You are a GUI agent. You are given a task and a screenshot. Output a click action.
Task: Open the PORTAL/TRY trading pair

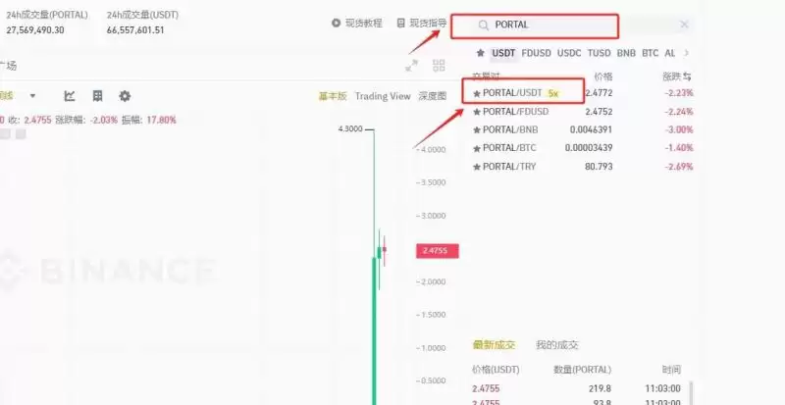(509, 166)
